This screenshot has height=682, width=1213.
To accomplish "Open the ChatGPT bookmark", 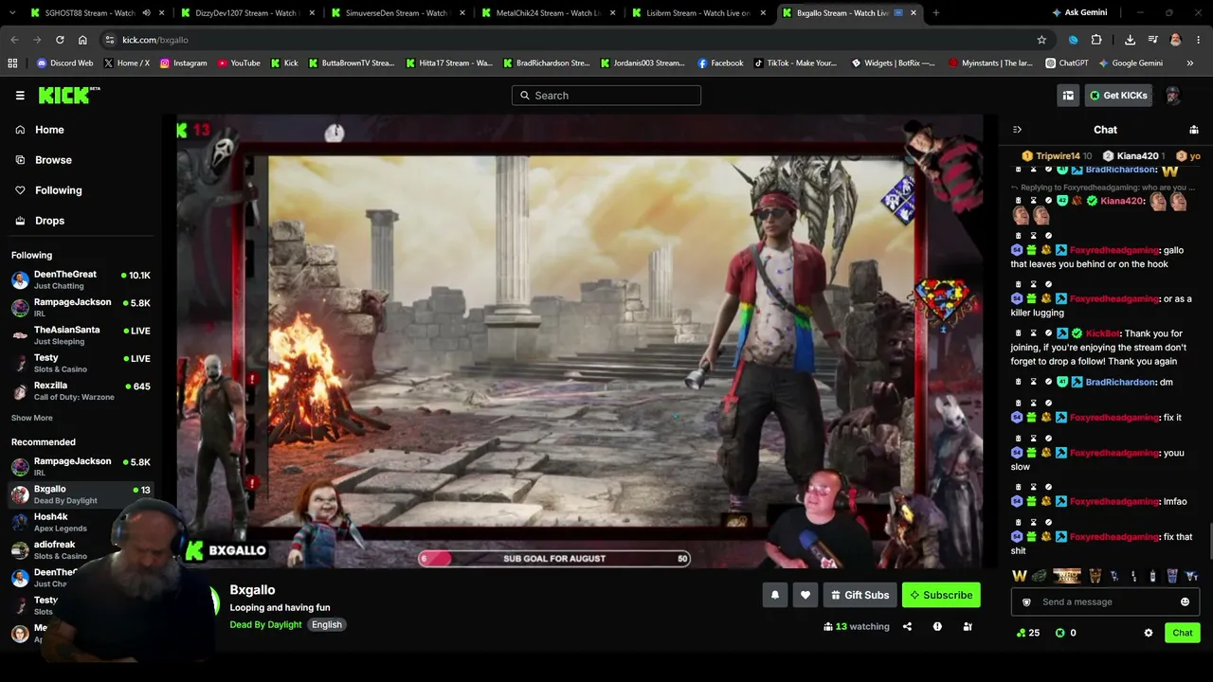I will 1067,63.
